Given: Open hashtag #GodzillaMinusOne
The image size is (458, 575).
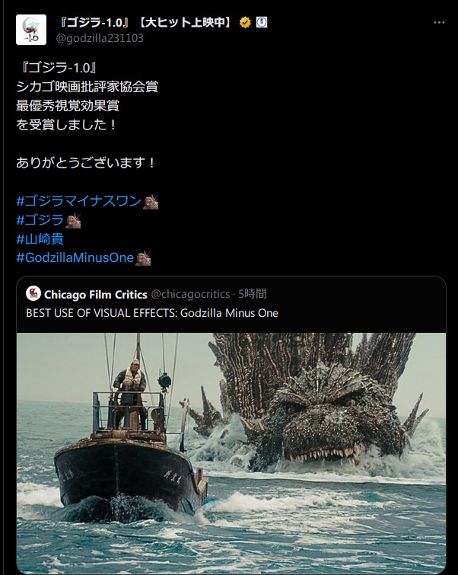Looking at the screenshot, I should coord(75,257).
